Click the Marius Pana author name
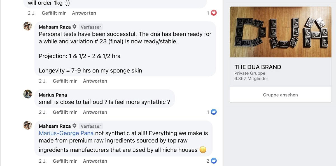Viewport: 336px width, 166px height. (x=53, y=95)
